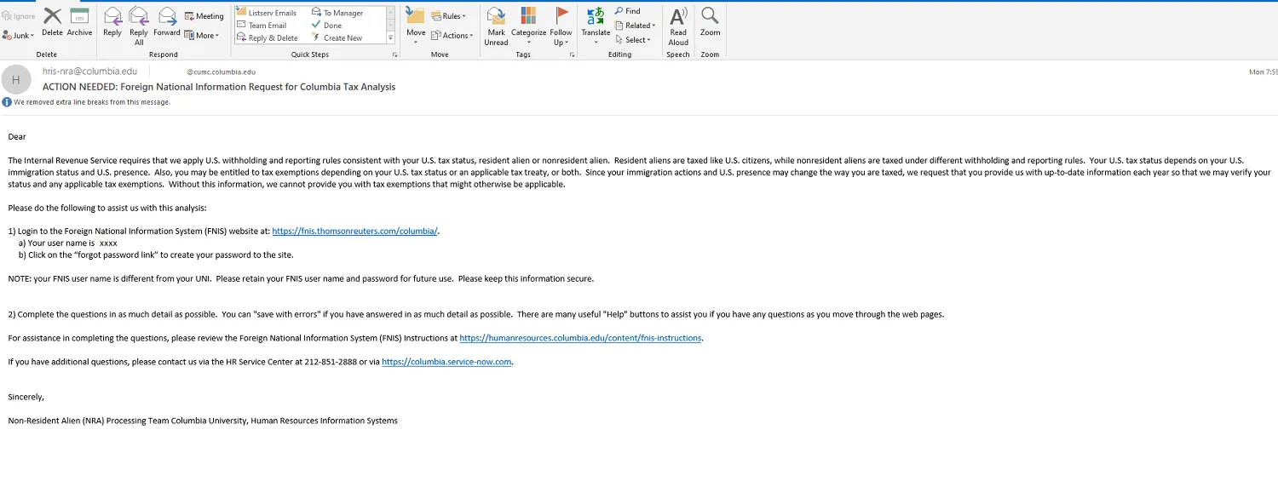The image size is (1278, 481).
Task: Click sender address hris-nra@columbia.edu
Action: (89, 72)
